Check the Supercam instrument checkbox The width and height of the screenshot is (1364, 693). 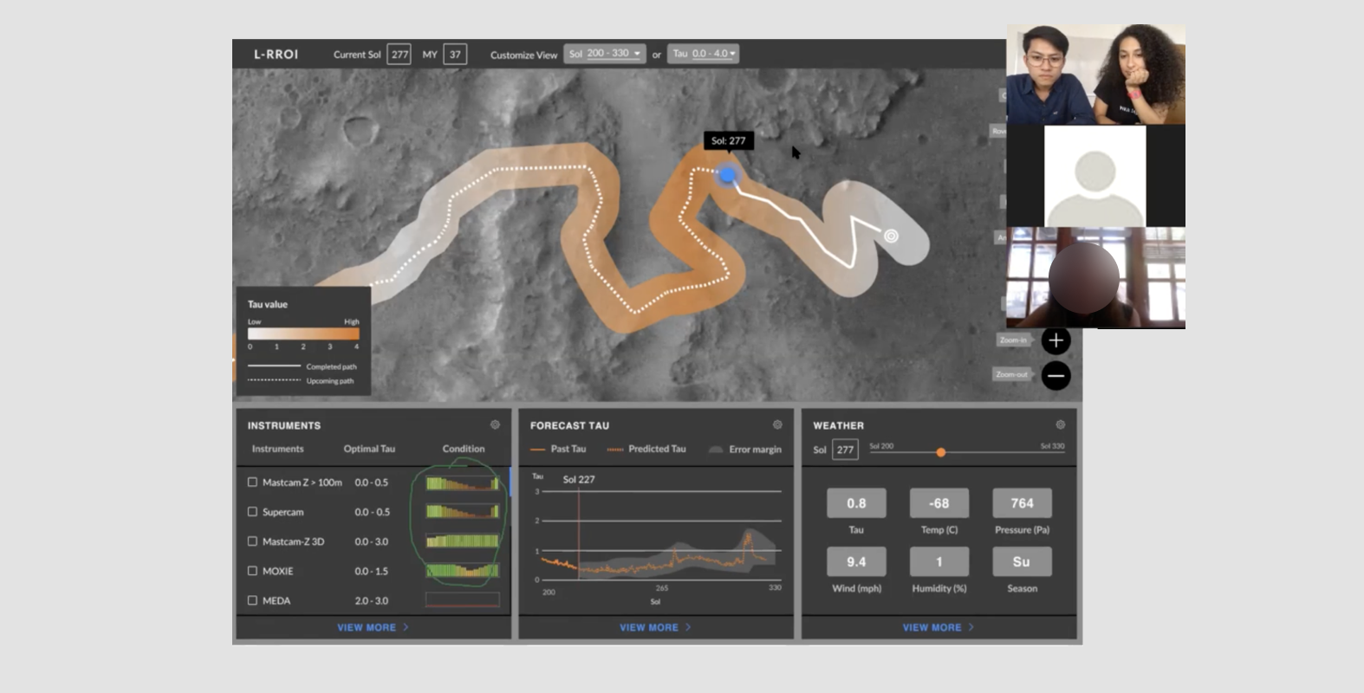coord(252,511)
